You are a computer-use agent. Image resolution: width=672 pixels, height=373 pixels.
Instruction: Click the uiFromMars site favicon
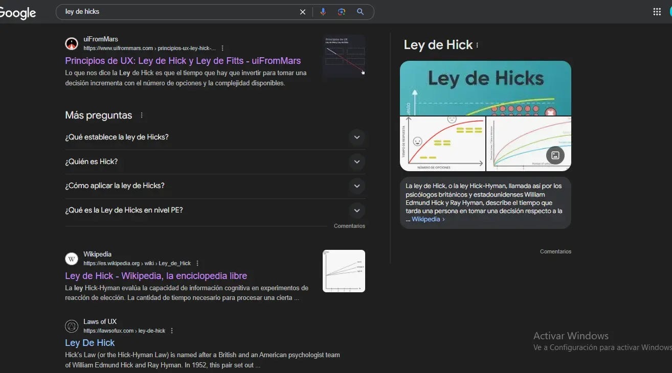(x=72, y=43)
